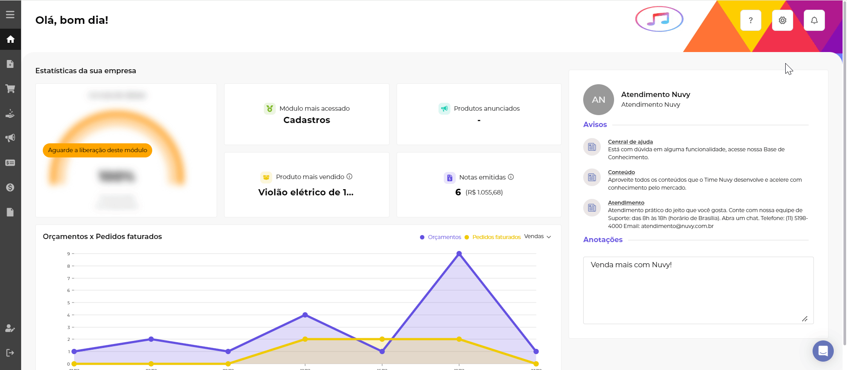The height and width of the screenshot is (370, 847).
Task: Click info icon beside Produto mais vendido
Action: click(x=349, y=176)
